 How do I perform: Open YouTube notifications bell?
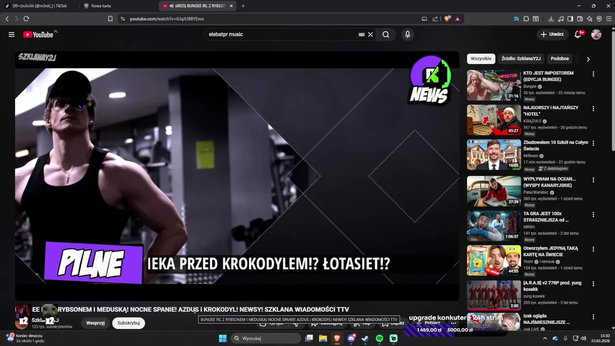[x=578, y=34]
